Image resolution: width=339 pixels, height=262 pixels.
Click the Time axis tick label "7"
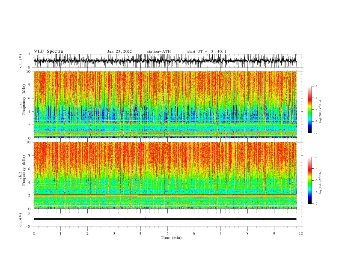(x=221, y=233)
